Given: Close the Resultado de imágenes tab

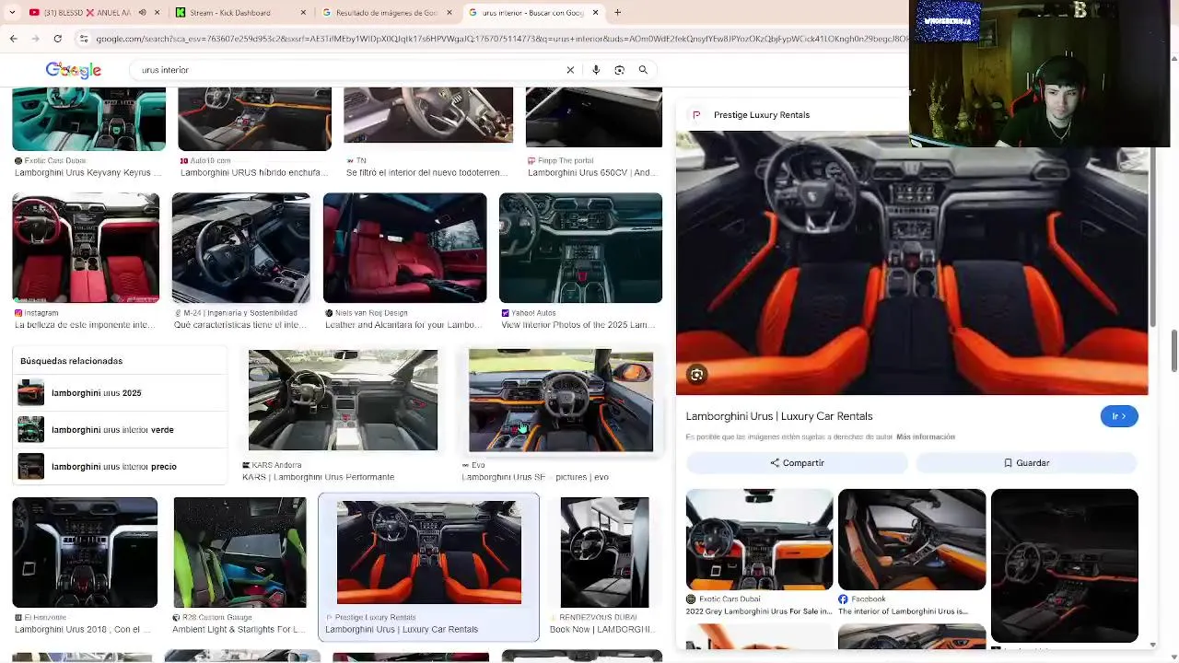Looking at the screenshot, I should (x=449, y=13).
